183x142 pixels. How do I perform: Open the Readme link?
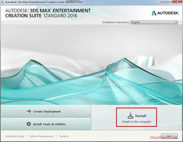coord(64,136)
